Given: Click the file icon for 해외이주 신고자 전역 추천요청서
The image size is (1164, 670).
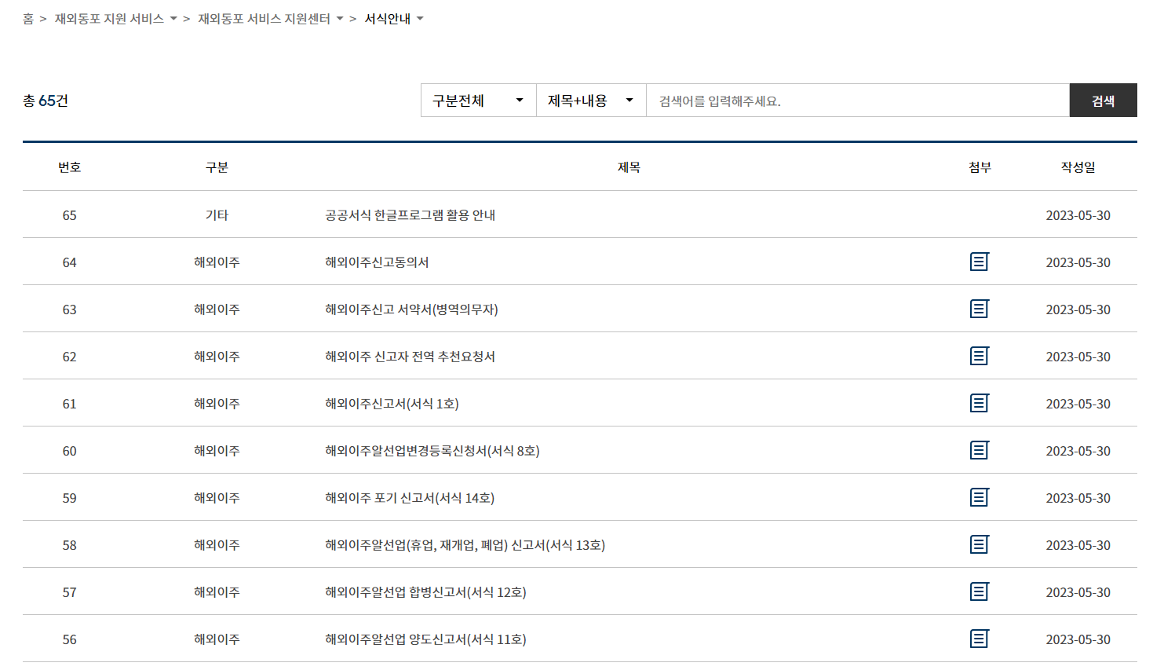Looking at the screenshot, I should (979, 355).
